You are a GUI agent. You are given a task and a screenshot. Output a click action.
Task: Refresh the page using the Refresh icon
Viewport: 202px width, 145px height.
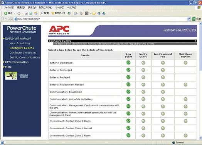(x=31, y=13)
